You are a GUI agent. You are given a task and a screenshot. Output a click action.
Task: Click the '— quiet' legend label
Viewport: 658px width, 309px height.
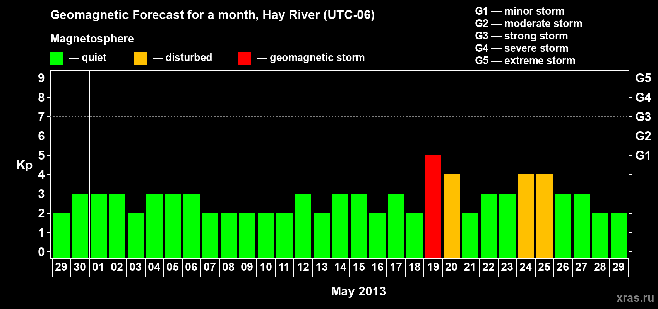click(x=87, y=58)
